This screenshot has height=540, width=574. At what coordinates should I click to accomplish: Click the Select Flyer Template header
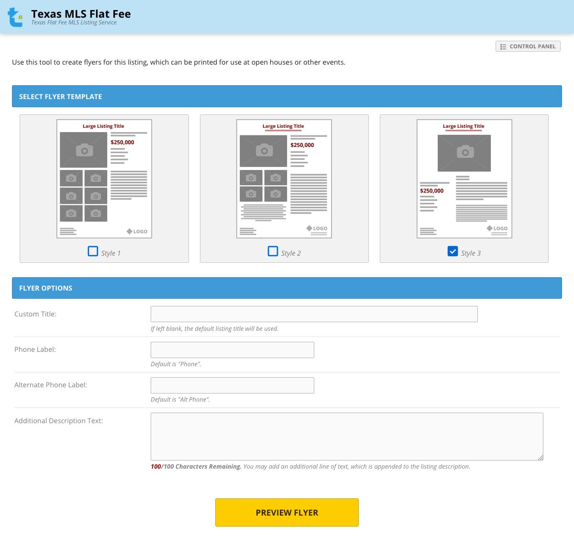point(287,96)
